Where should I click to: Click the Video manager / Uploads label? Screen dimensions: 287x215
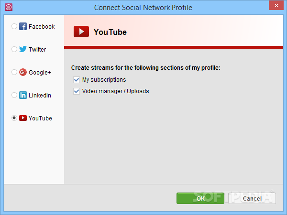coord(115,91)
